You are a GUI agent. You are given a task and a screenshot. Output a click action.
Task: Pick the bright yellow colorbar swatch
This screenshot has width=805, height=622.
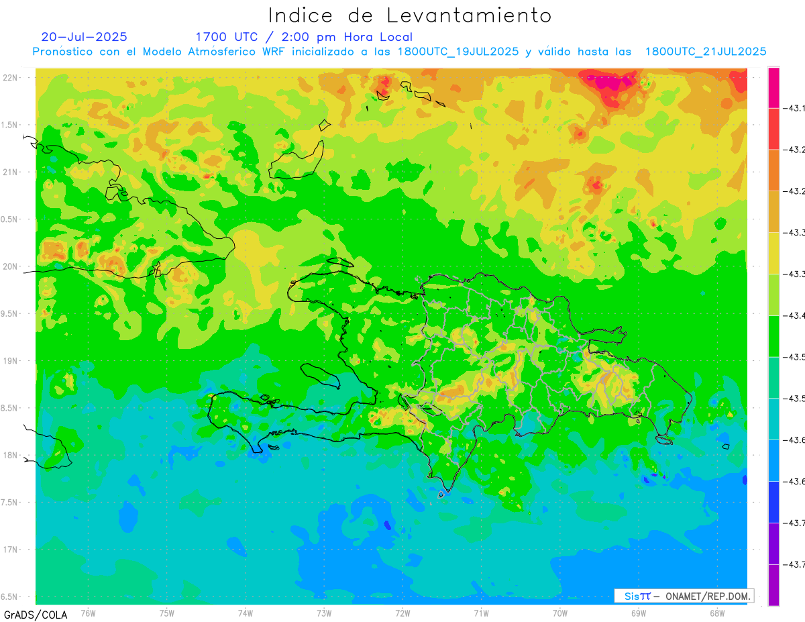[x=773, y=253]
